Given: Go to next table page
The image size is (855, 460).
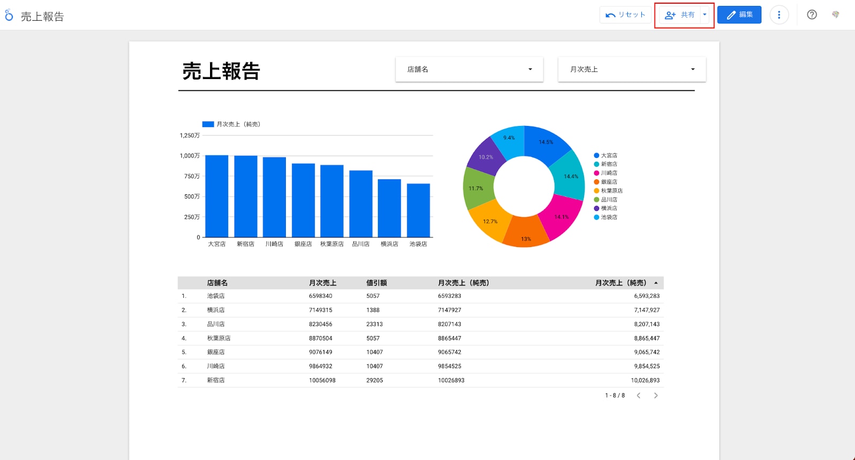Looking at the screenshot, I should (656, 395).
